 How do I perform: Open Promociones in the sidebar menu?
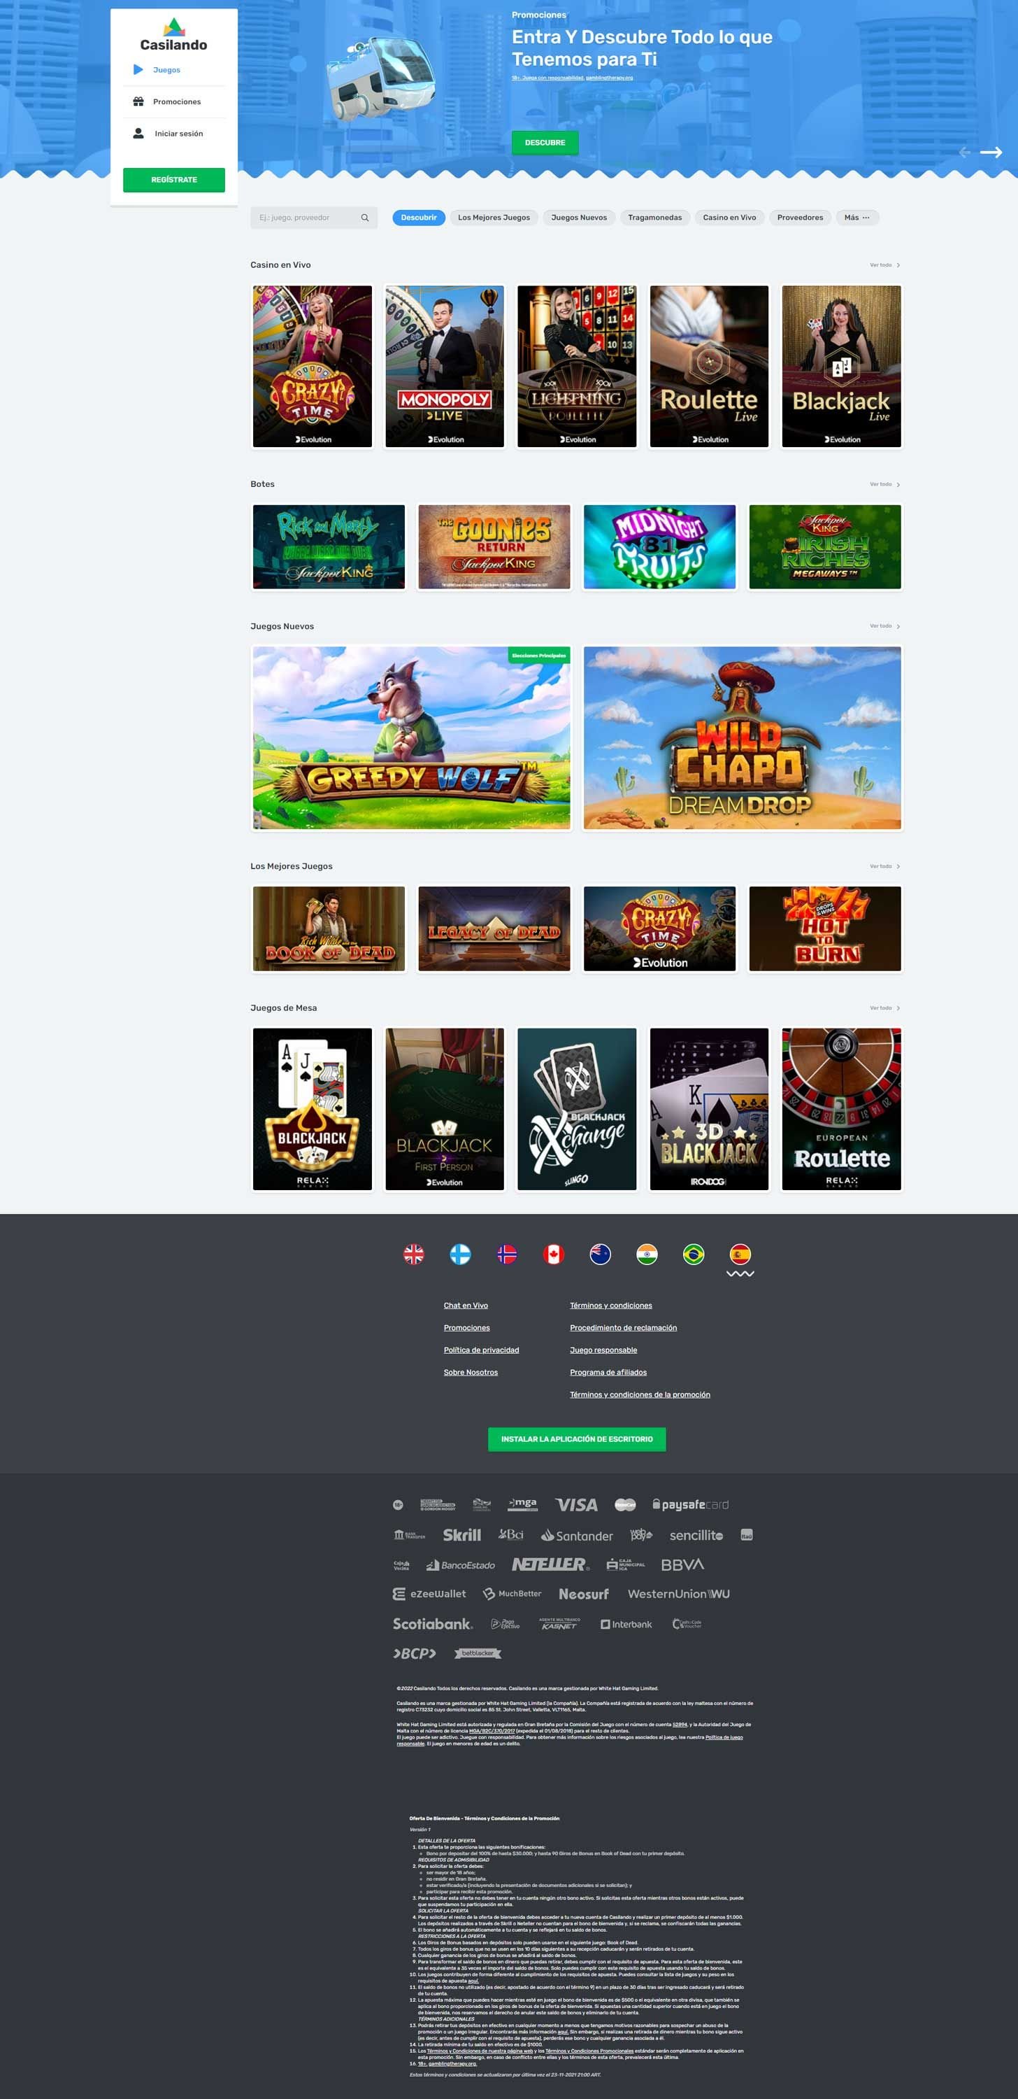[x=176, y=102]
